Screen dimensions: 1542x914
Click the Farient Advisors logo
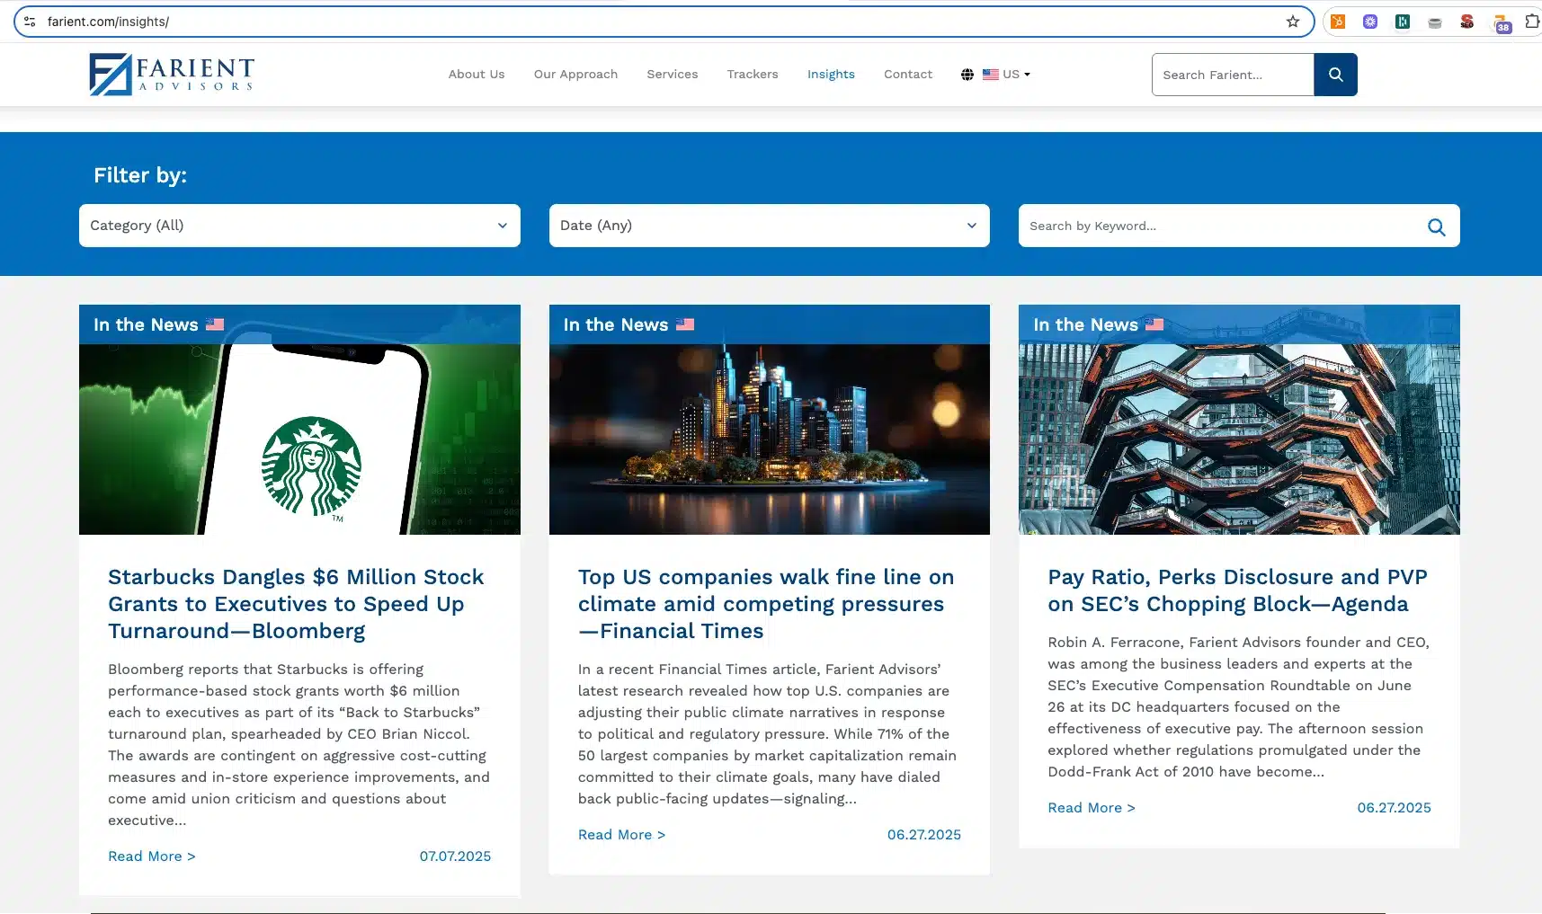[x=172, y=75]
